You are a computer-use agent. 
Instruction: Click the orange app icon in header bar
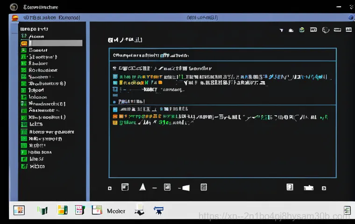(x=14, y=18)
